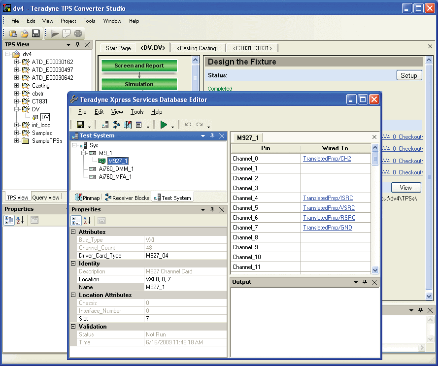Open the <Casting.Casting> document tab

click(198, 48)
